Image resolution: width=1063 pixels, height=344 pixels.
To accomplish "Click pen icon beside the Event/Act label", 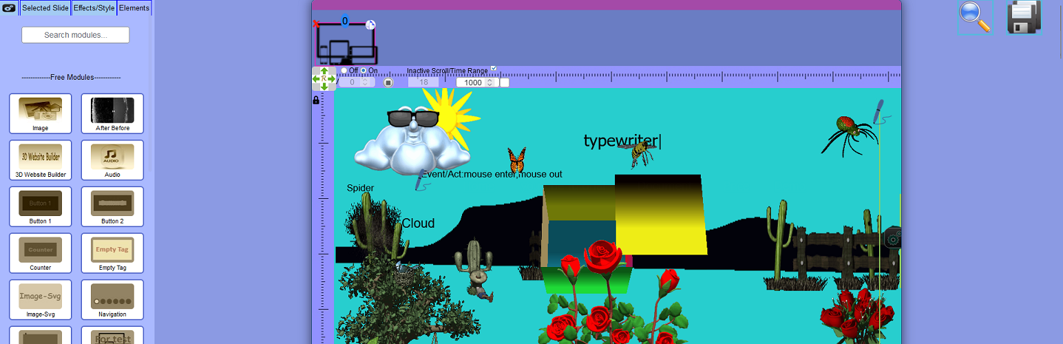I will pyautogui.click(x=420, y=180).
